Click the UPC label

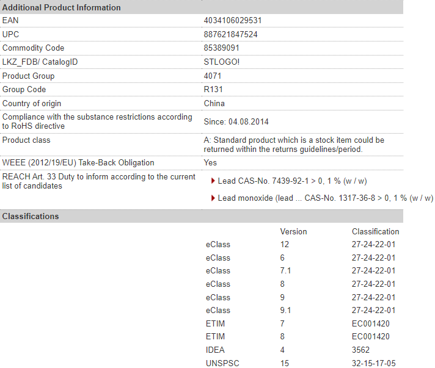10,34
